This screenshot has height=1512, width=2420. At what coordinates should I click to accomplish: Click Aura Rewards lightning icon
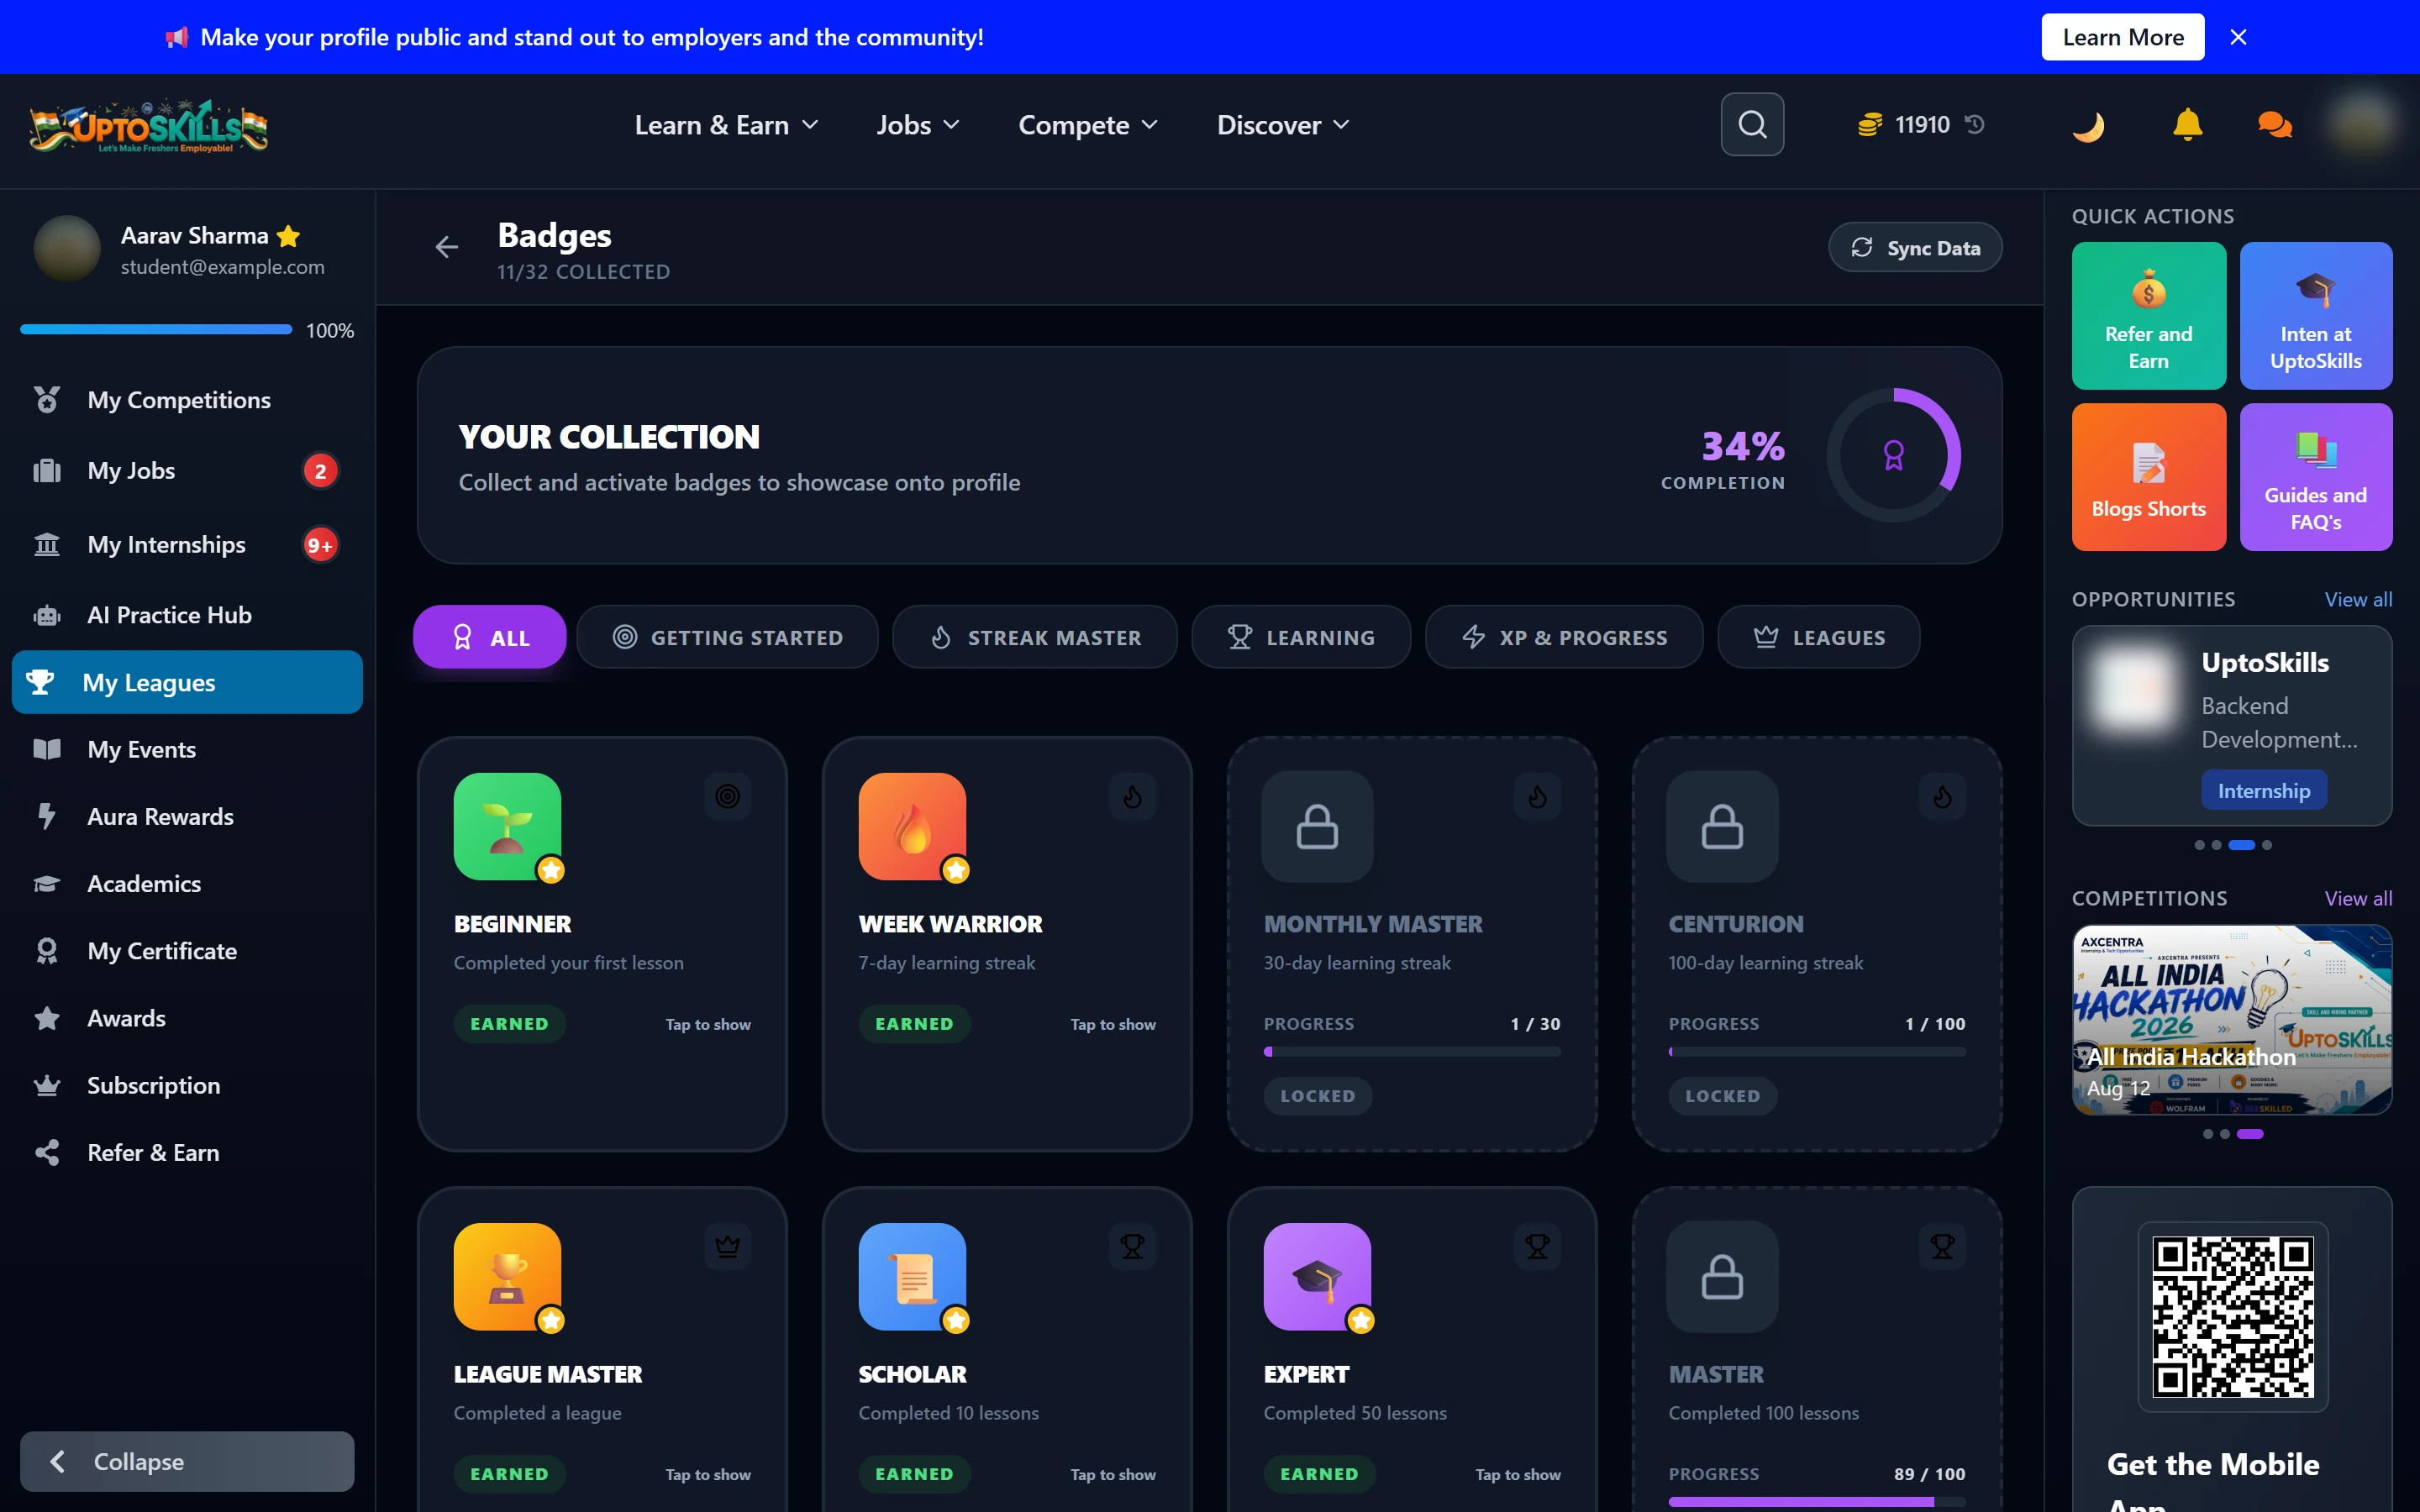[x=46, y=816]
